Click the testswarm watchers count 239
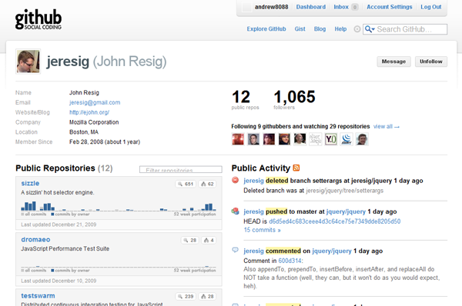This screenshot has height=306, width=462. (186, 297)
